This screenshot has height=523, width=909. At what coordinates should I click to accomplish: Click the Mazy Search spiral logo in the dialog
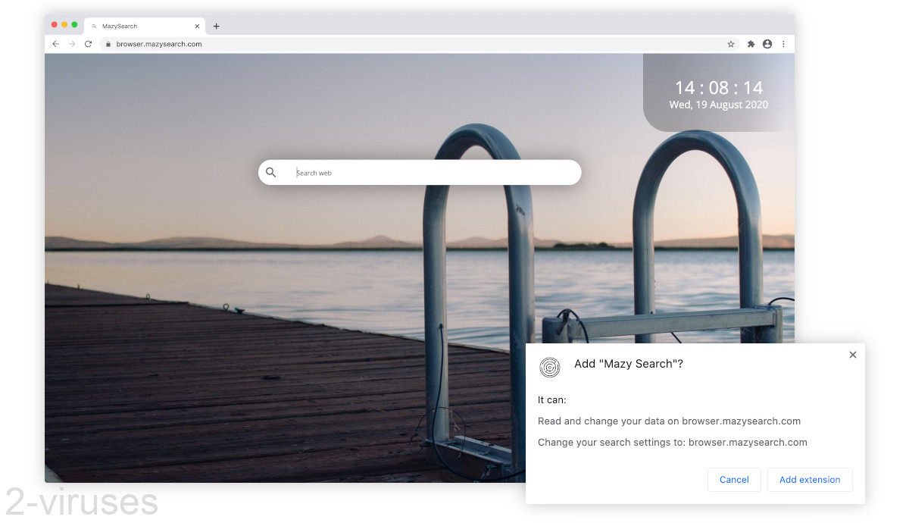(549, 368)
